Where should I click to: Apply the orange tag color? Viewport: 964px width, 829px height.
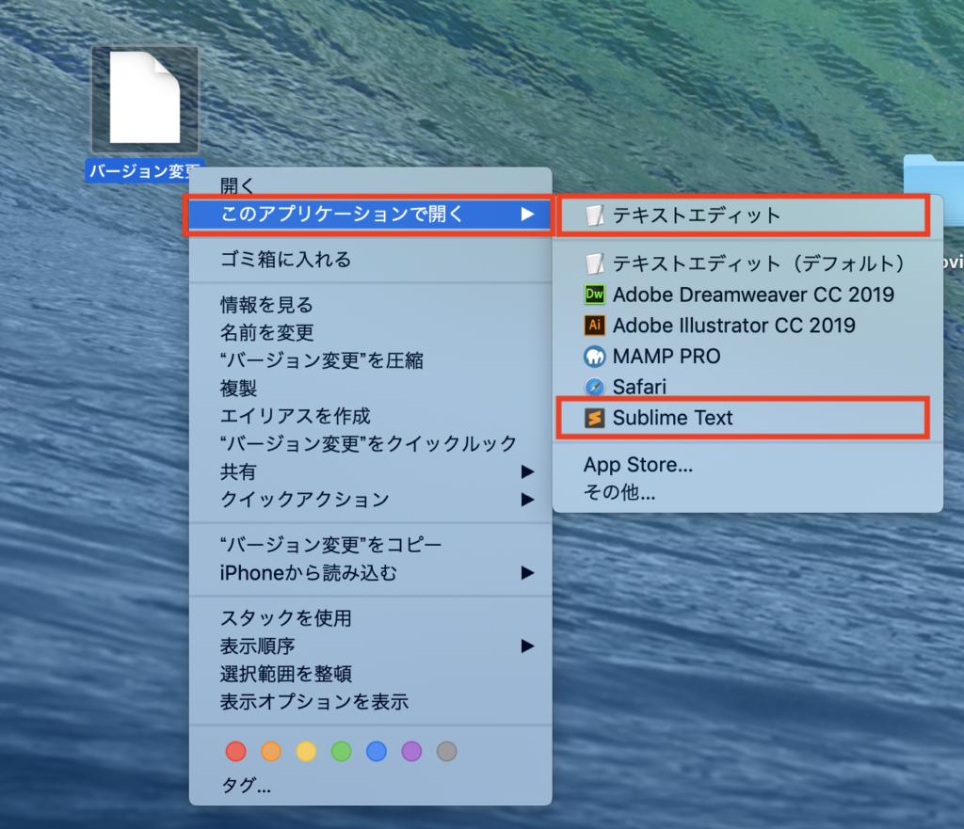pos(271,751)
